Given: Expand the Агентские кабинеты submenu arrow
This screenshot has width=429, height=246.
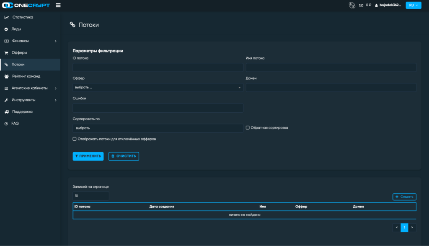Looking at the screenshot, I should pyautogui.click(x=56, y=88).
